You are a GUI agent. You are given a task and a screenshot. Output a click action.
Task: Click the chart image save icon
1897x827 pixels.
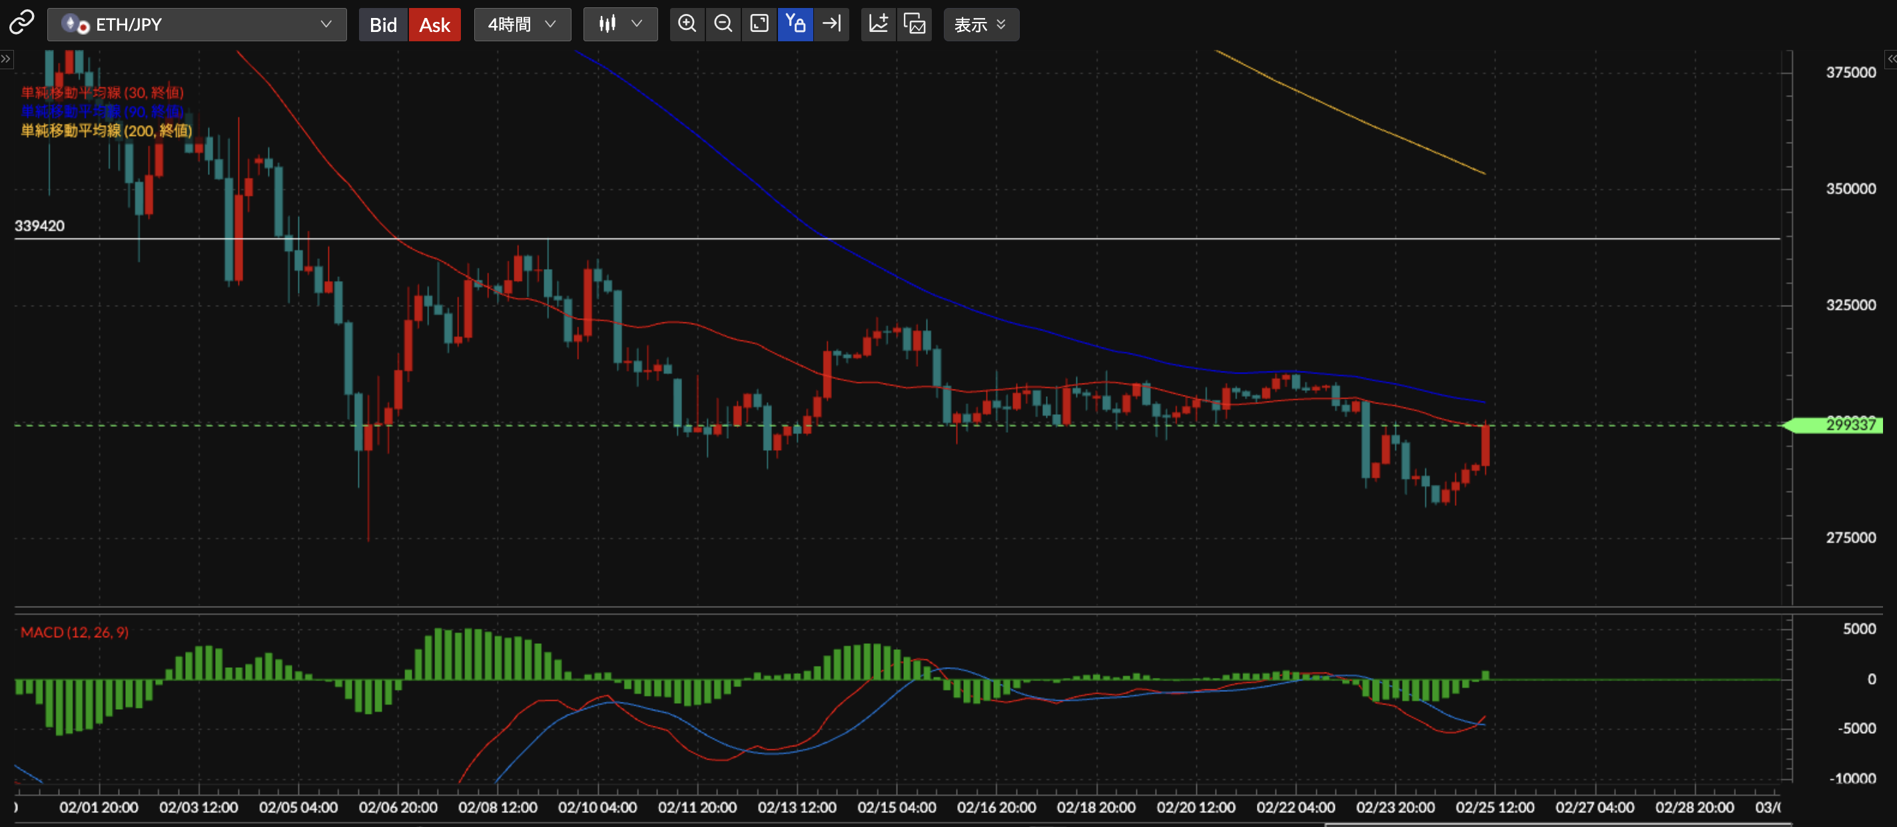point(915,24)
